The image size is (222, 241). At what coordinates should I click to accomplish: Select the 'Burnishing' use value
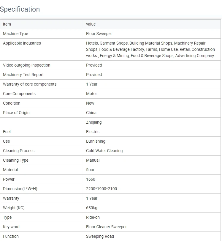(x=96, y=141)
